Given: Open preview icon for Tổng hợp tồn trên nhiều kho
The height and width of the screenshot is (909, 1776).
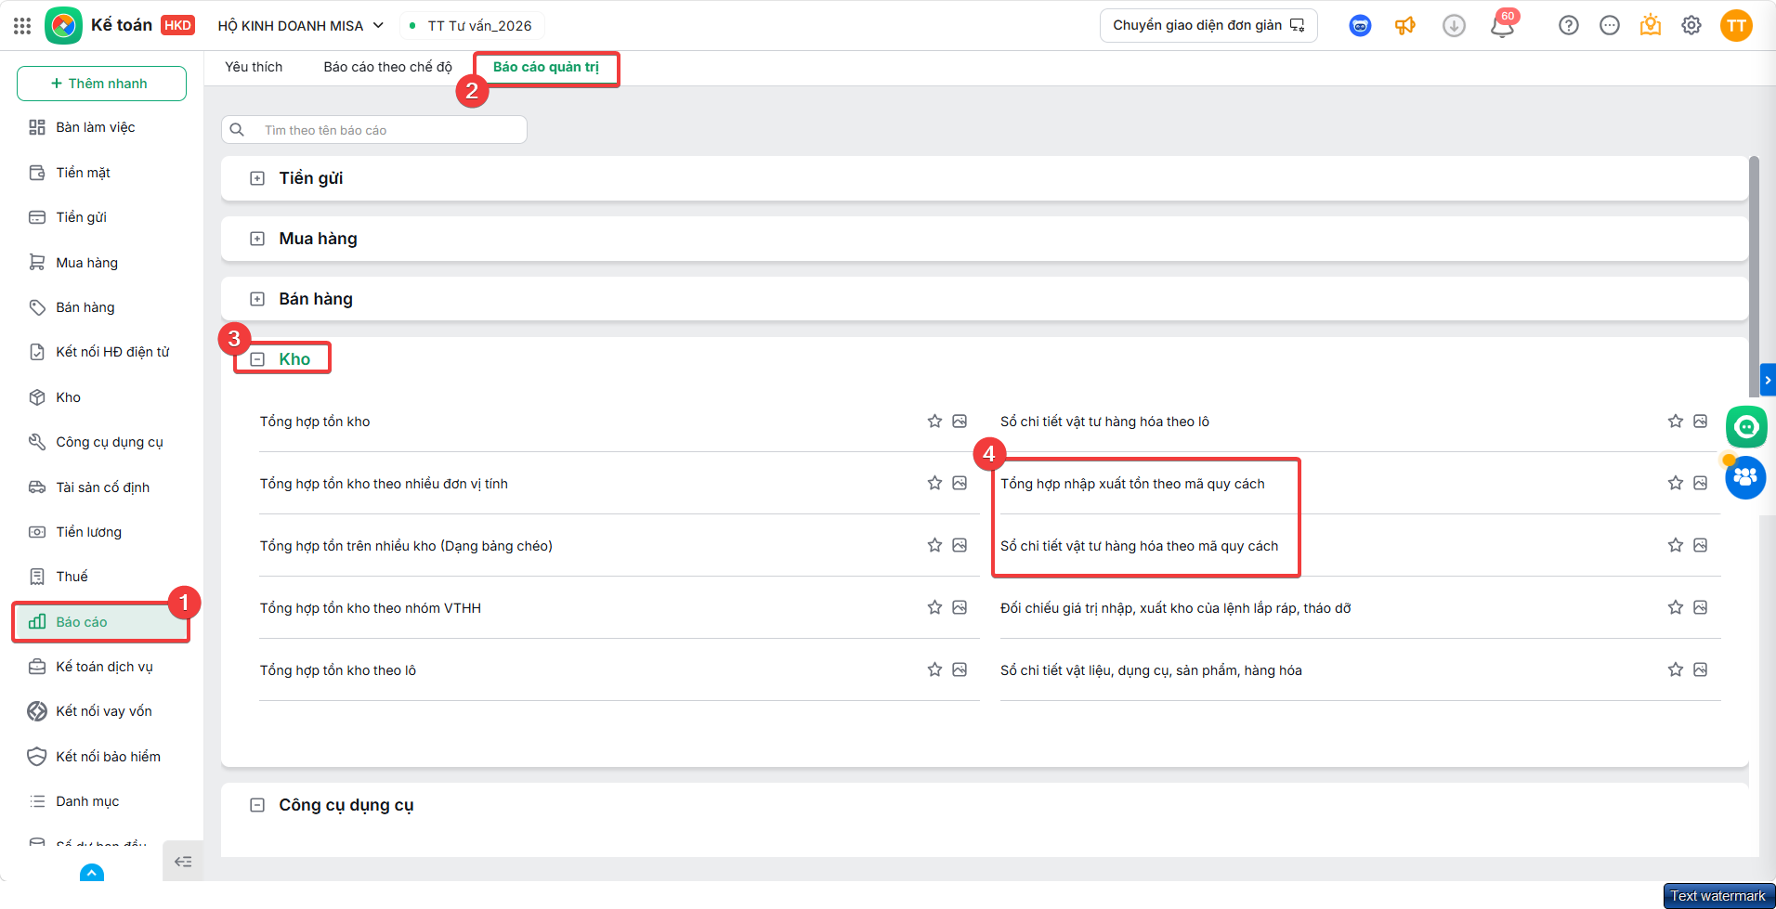Looking at the screenshot, I should [x=960, y=545].
